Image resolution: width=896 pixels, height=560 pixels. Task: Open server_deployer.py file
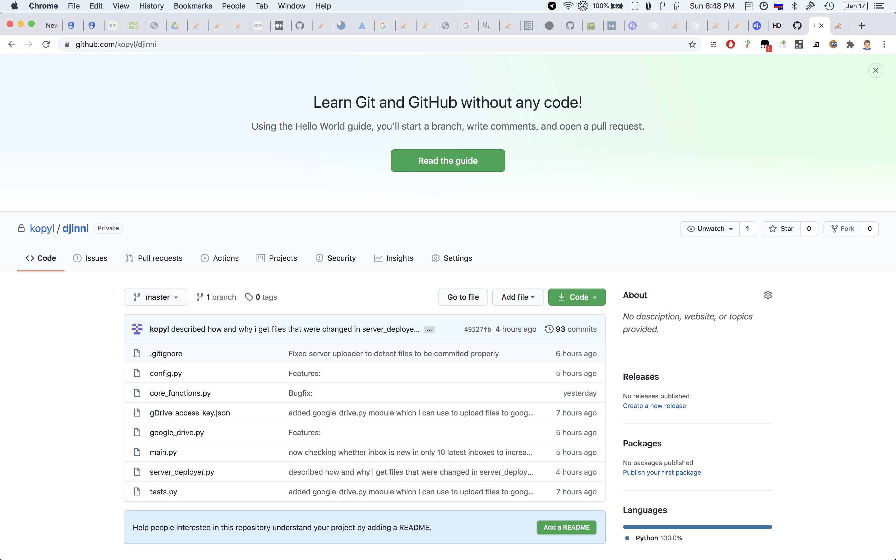coord(182,472)
